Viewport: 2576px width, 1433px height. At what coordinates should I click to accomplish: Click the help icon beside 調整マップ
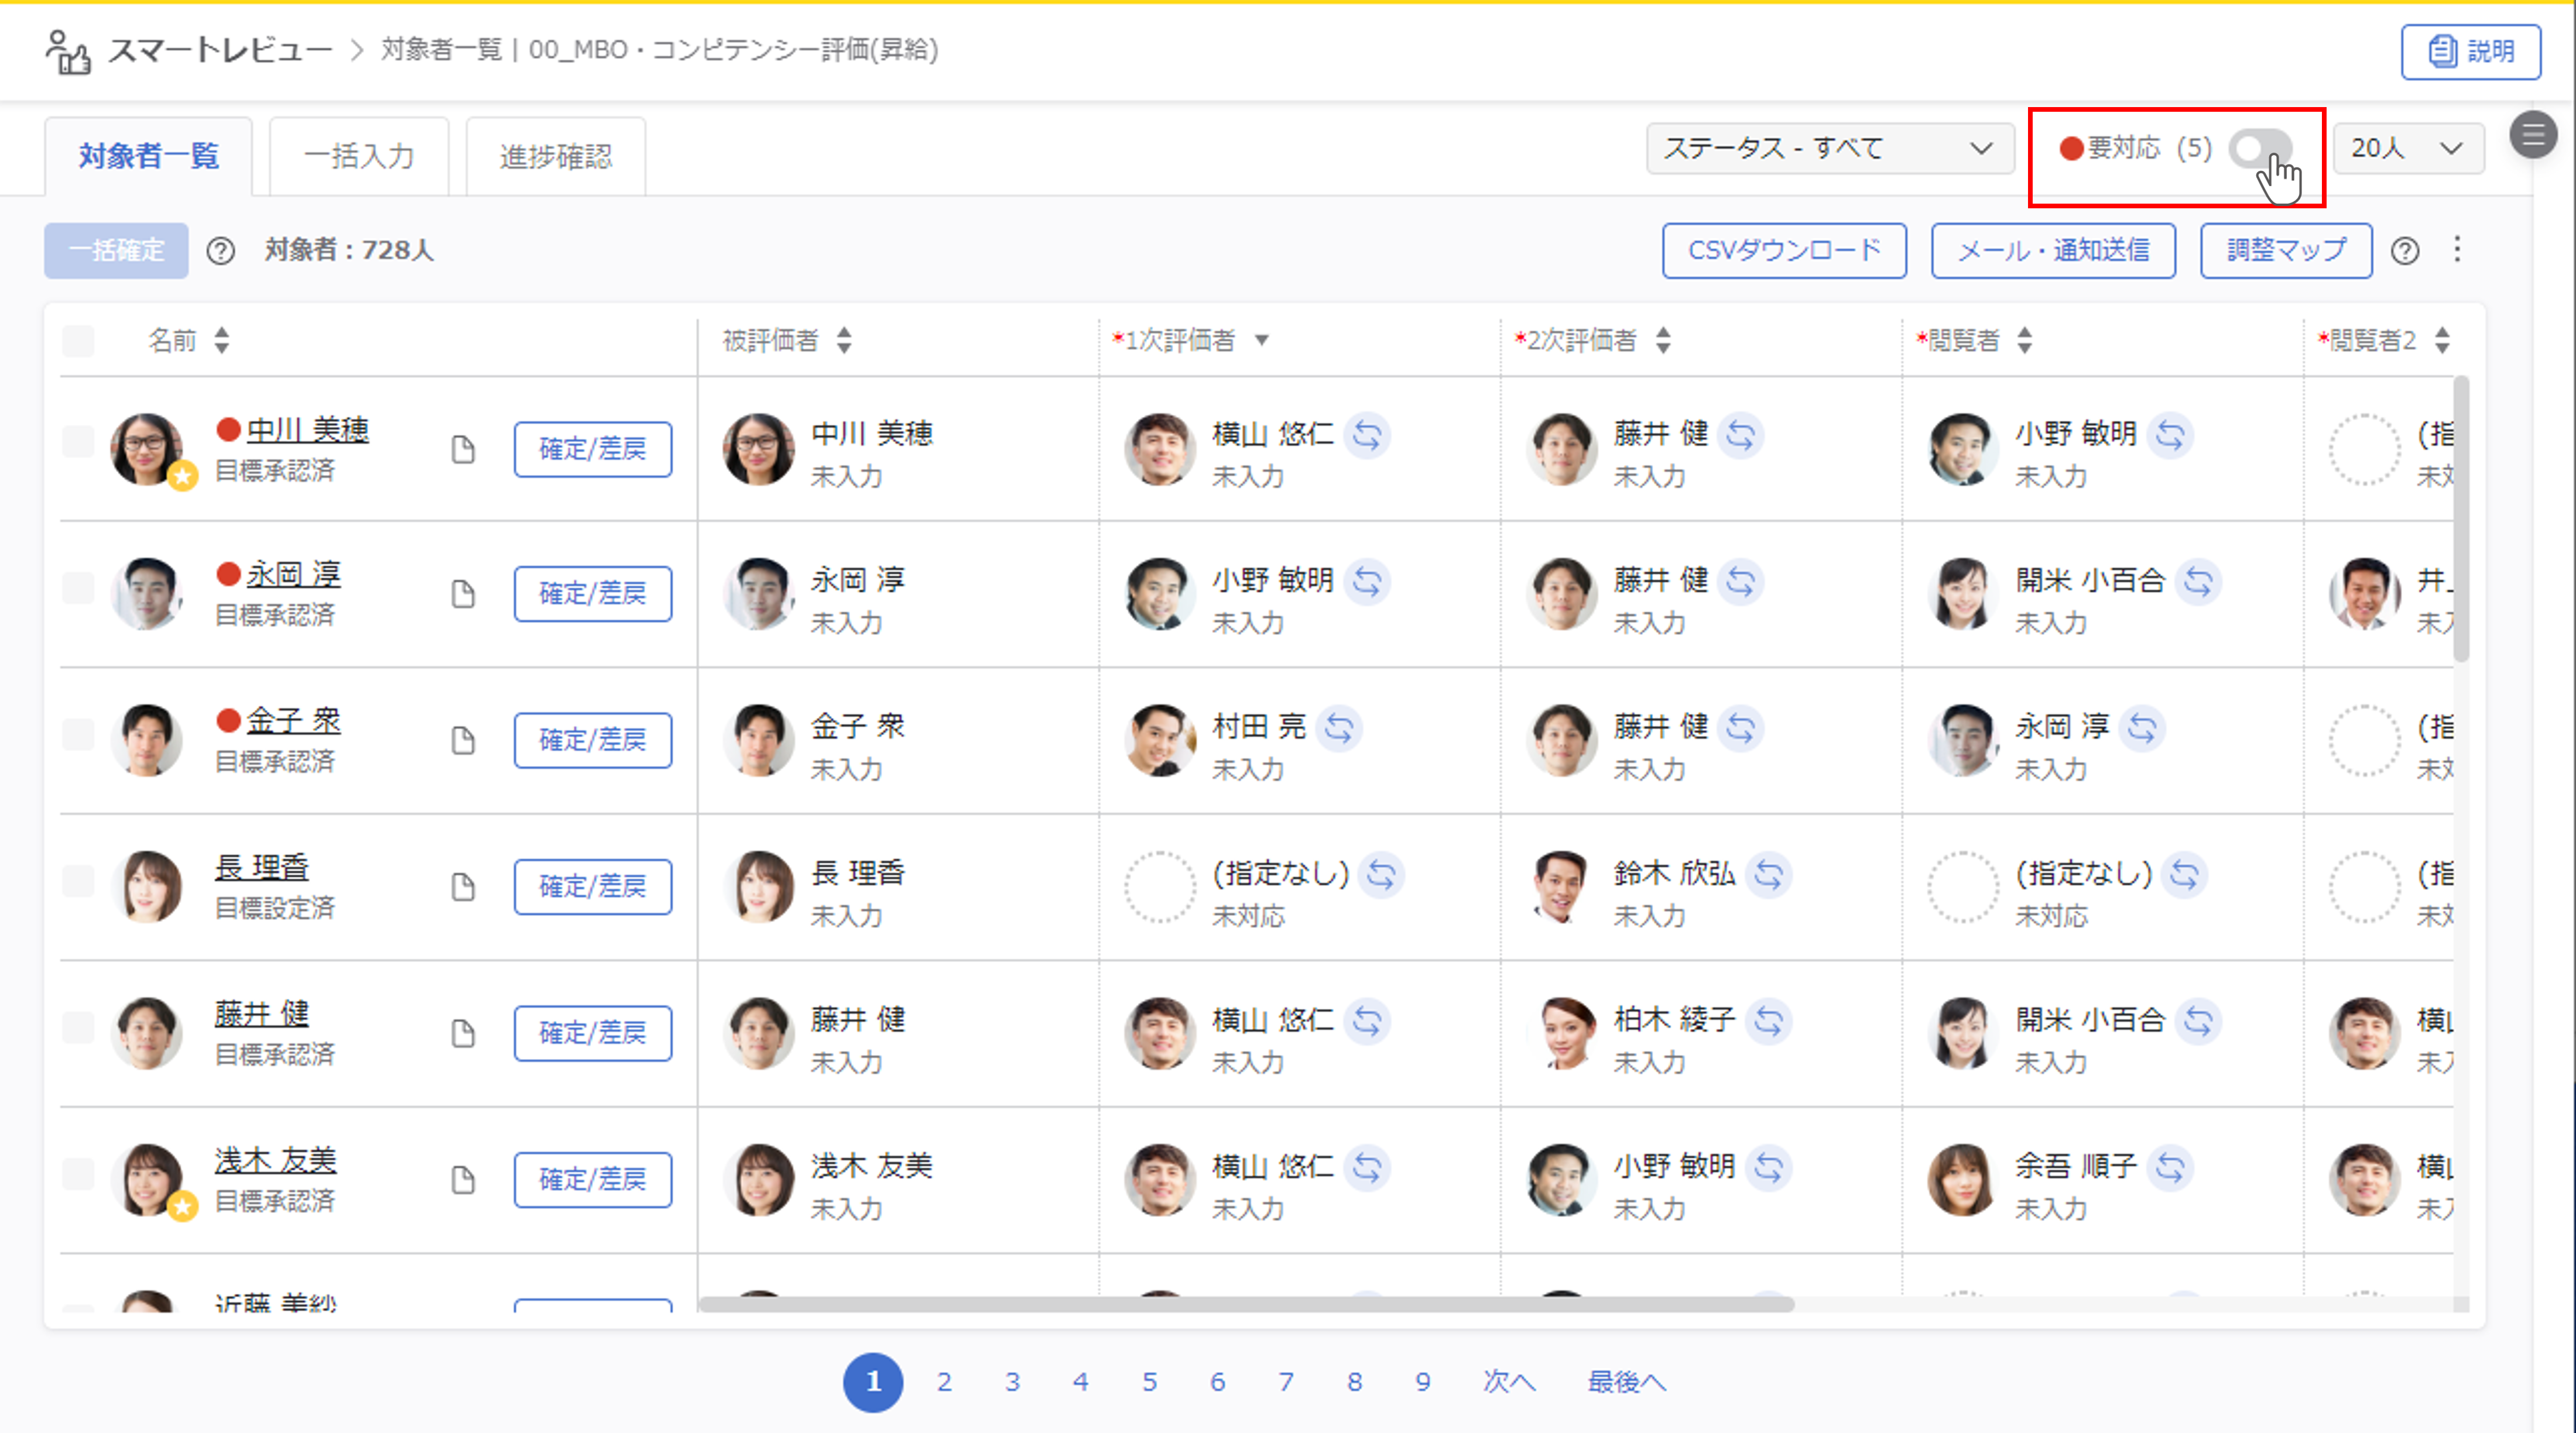2405,251
